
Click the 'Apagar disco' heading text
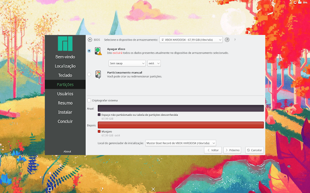click(x=116, y=49)
